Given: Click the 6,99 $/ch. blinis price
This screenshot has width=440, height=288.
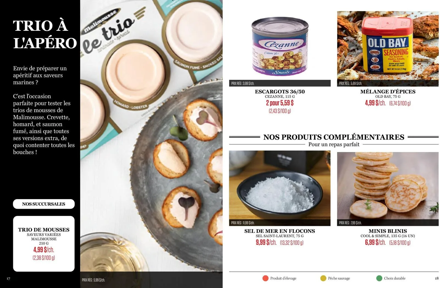Looking at the screenshot, I should click(x=375, y=242).
